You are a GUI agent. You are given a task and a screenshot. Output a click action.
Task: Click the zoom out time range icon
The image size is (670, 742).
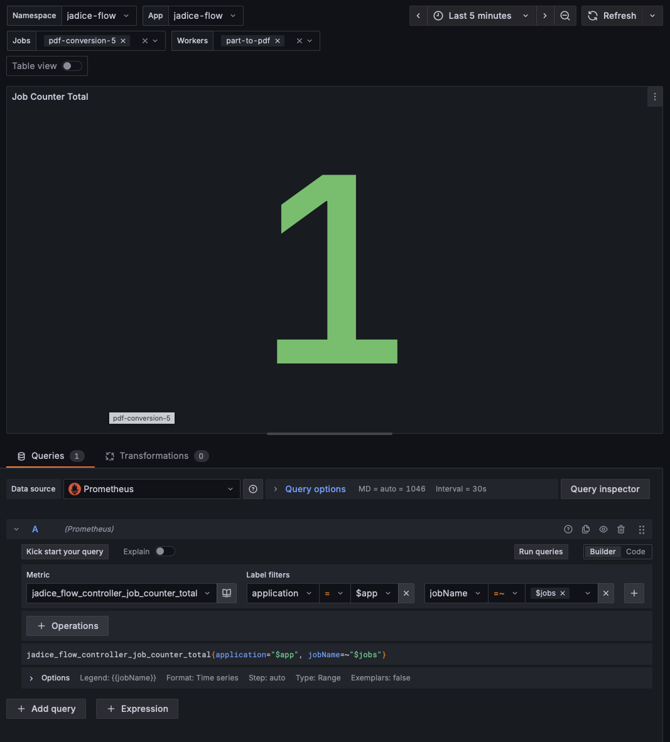pos(565,16)
